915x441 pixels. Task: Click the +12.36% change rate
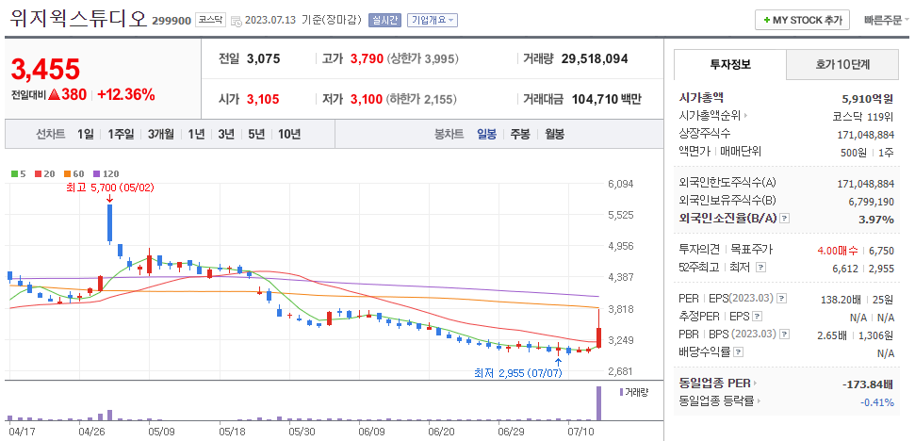click(126, 94)
